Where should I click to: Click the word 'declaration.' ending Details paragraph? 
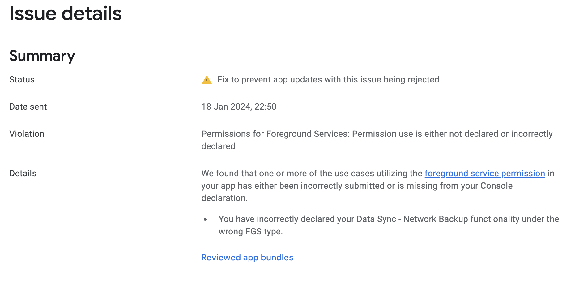point(224,198)
